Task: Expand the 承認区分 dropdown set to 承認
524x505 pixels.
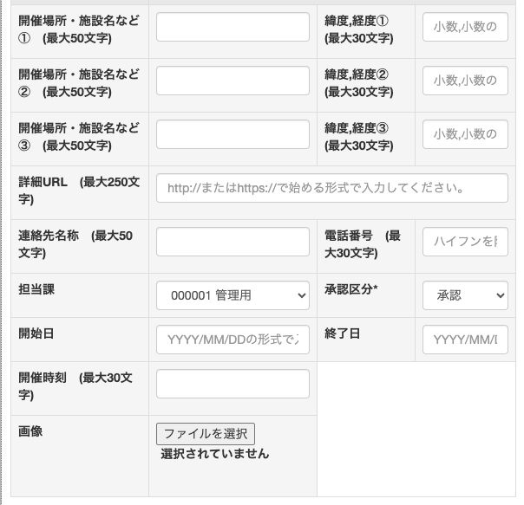Action: 465,295
